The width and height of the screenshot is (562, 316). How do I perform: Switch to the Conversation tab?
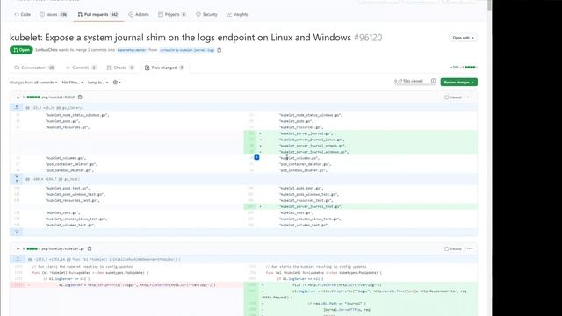(x=34, y=68)
